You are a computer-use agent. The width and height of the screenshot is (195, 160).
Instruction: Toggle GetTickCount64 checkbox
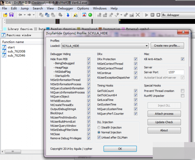click(135, 95)
